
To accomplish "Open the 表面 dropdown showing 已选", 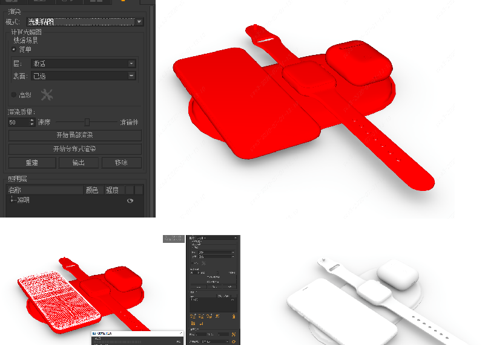I will tap(131, 76).
